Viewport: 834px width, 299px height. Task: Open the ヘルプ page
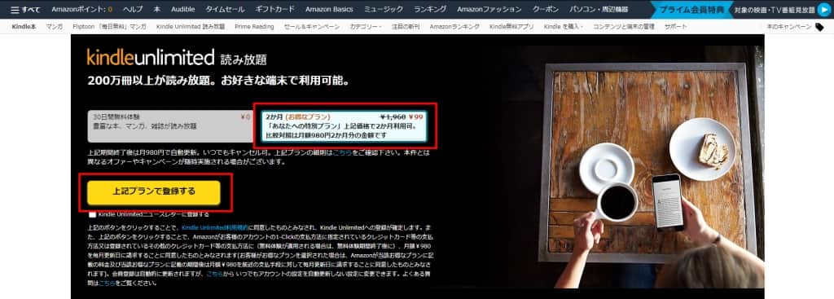133,10
